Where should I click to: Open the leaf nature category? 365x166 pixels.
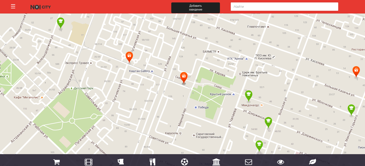click(x=313, y=162)
